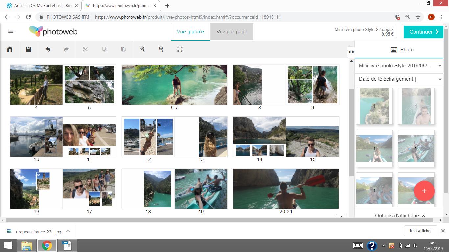Screen dimensions: 449x252
Task: Open the Date de téléchargement sort dropdown
Action: click(399, 79)
